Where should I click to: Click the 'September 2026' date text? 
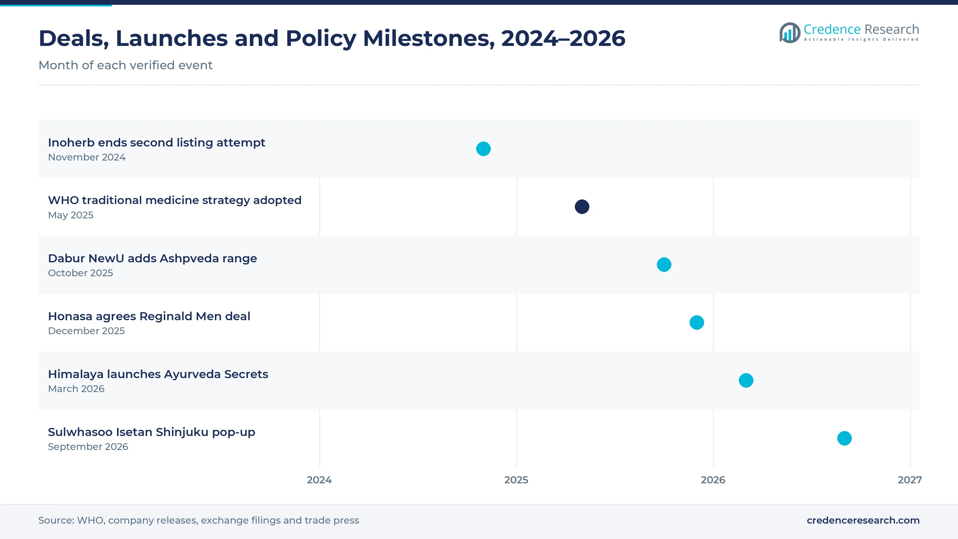[88, 447]
